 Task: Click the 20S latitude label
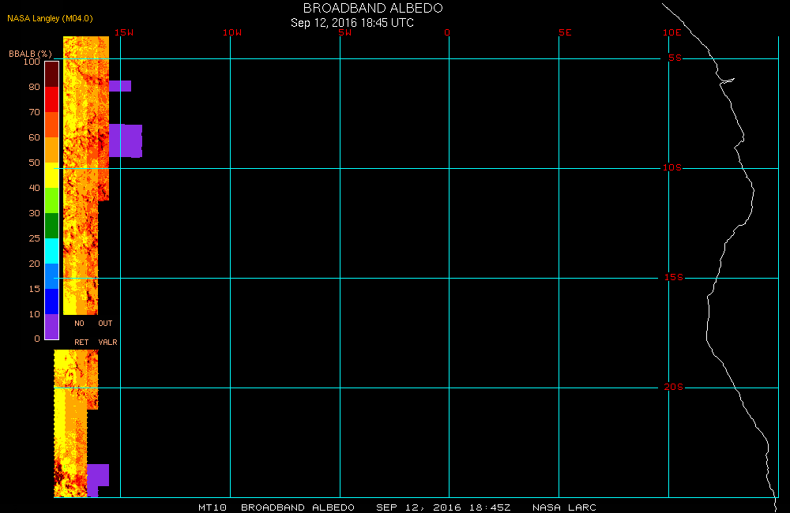coord(674,388)
